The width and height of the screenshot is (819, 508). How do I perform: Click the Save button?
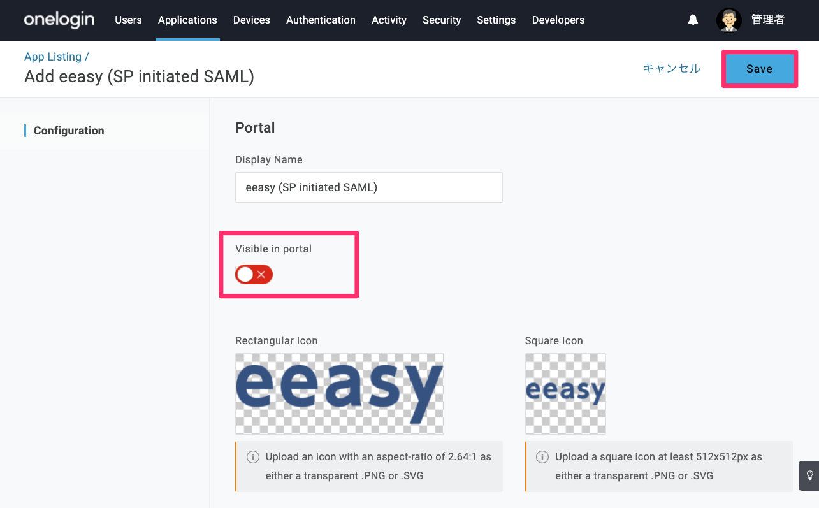760,69
